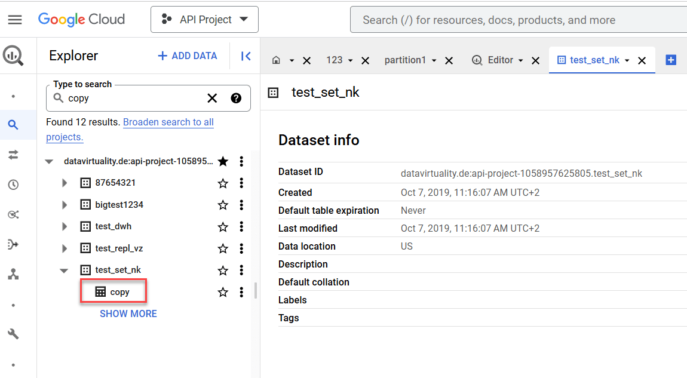Open the navigation hamburger menu
Image resolution: width=687 pixels, height=378 pixels.
point(15,19)
